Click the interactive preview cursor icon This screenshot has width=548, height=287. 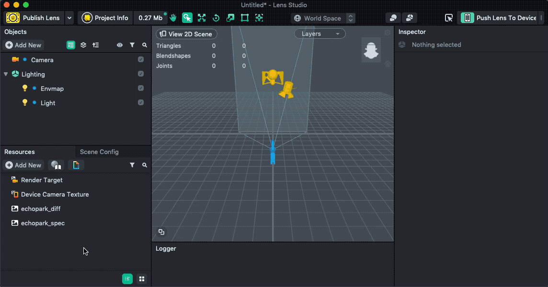[x=449, y=18]
